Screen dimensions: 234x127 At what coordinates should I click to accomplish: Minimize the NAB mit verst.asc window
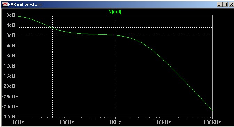click(x=219, y=5)
